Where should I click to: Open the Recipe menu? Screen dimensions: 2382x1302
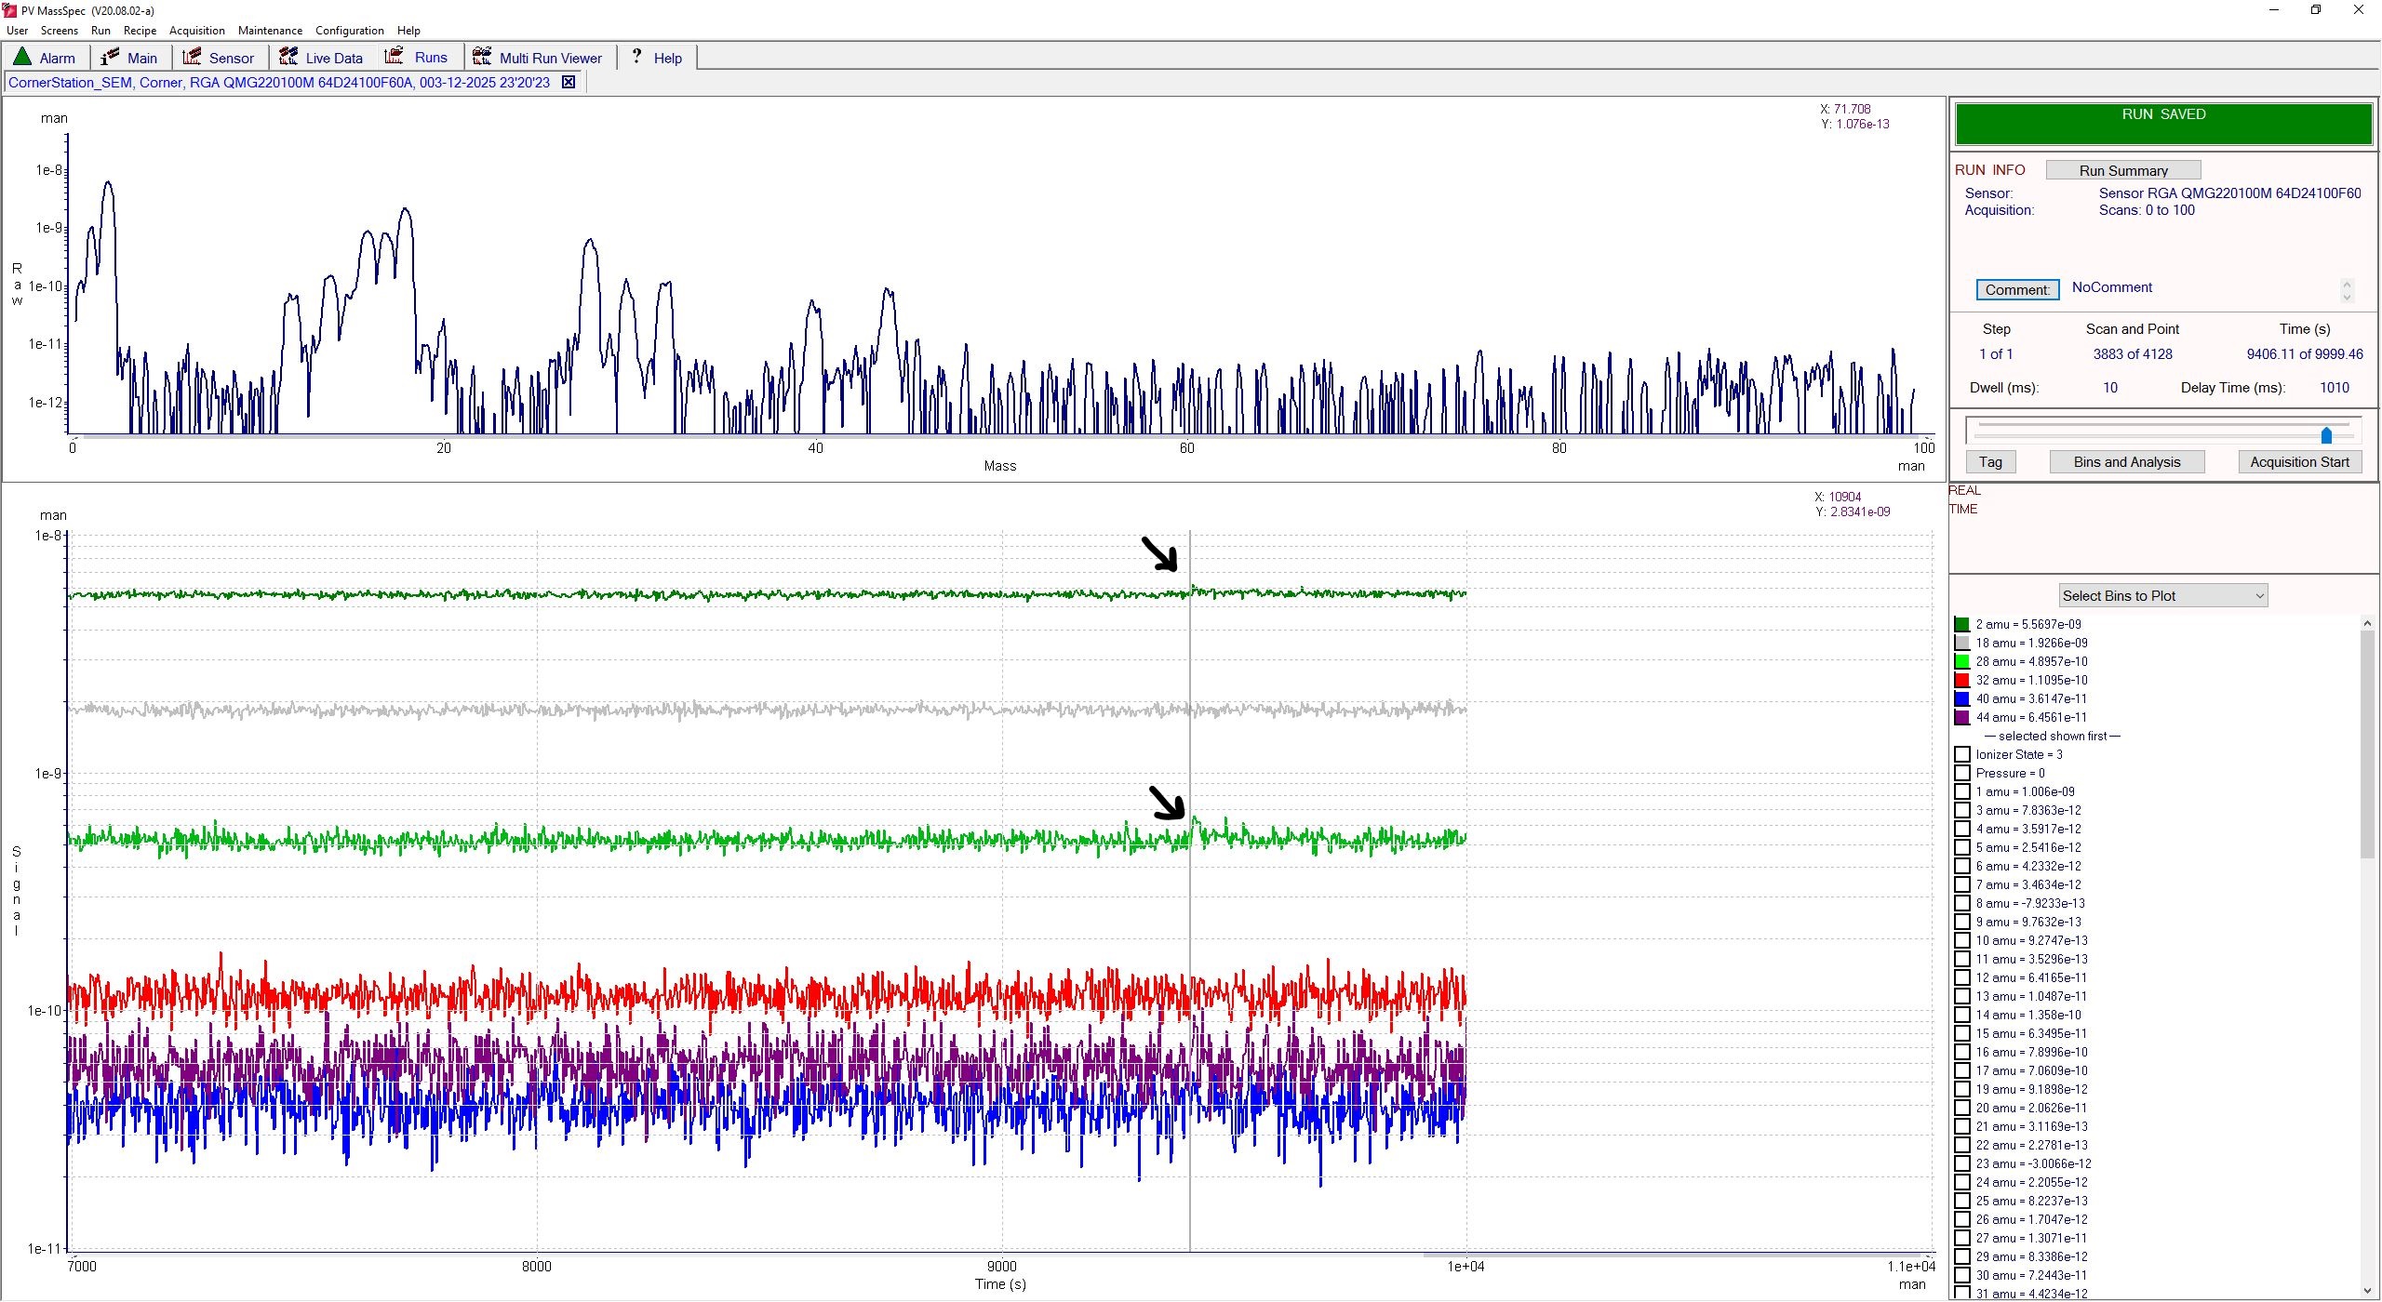[140, 30]
